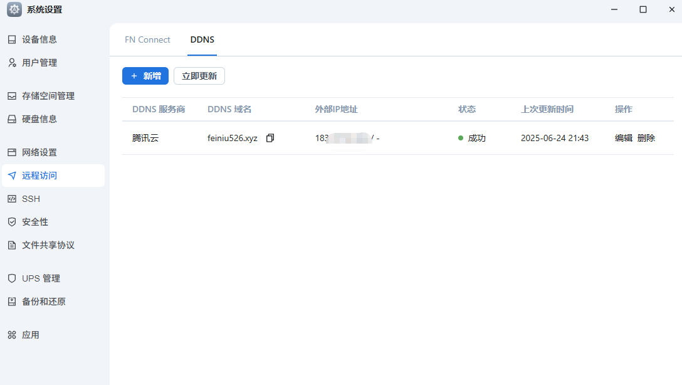Click the 状态 column header
682x385 pixels.
tap(467, 109)
